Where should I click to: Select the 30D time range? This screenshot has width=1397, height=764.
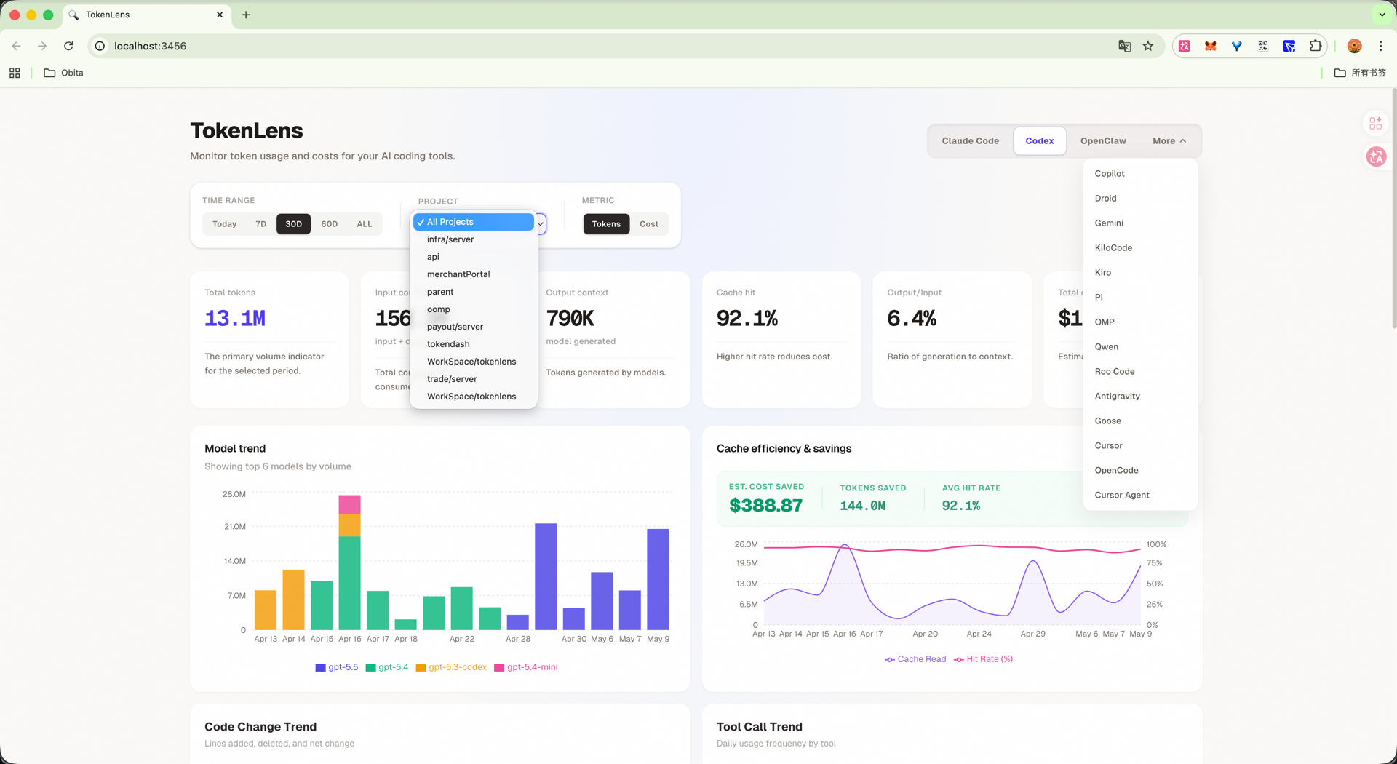click(293, 224)
